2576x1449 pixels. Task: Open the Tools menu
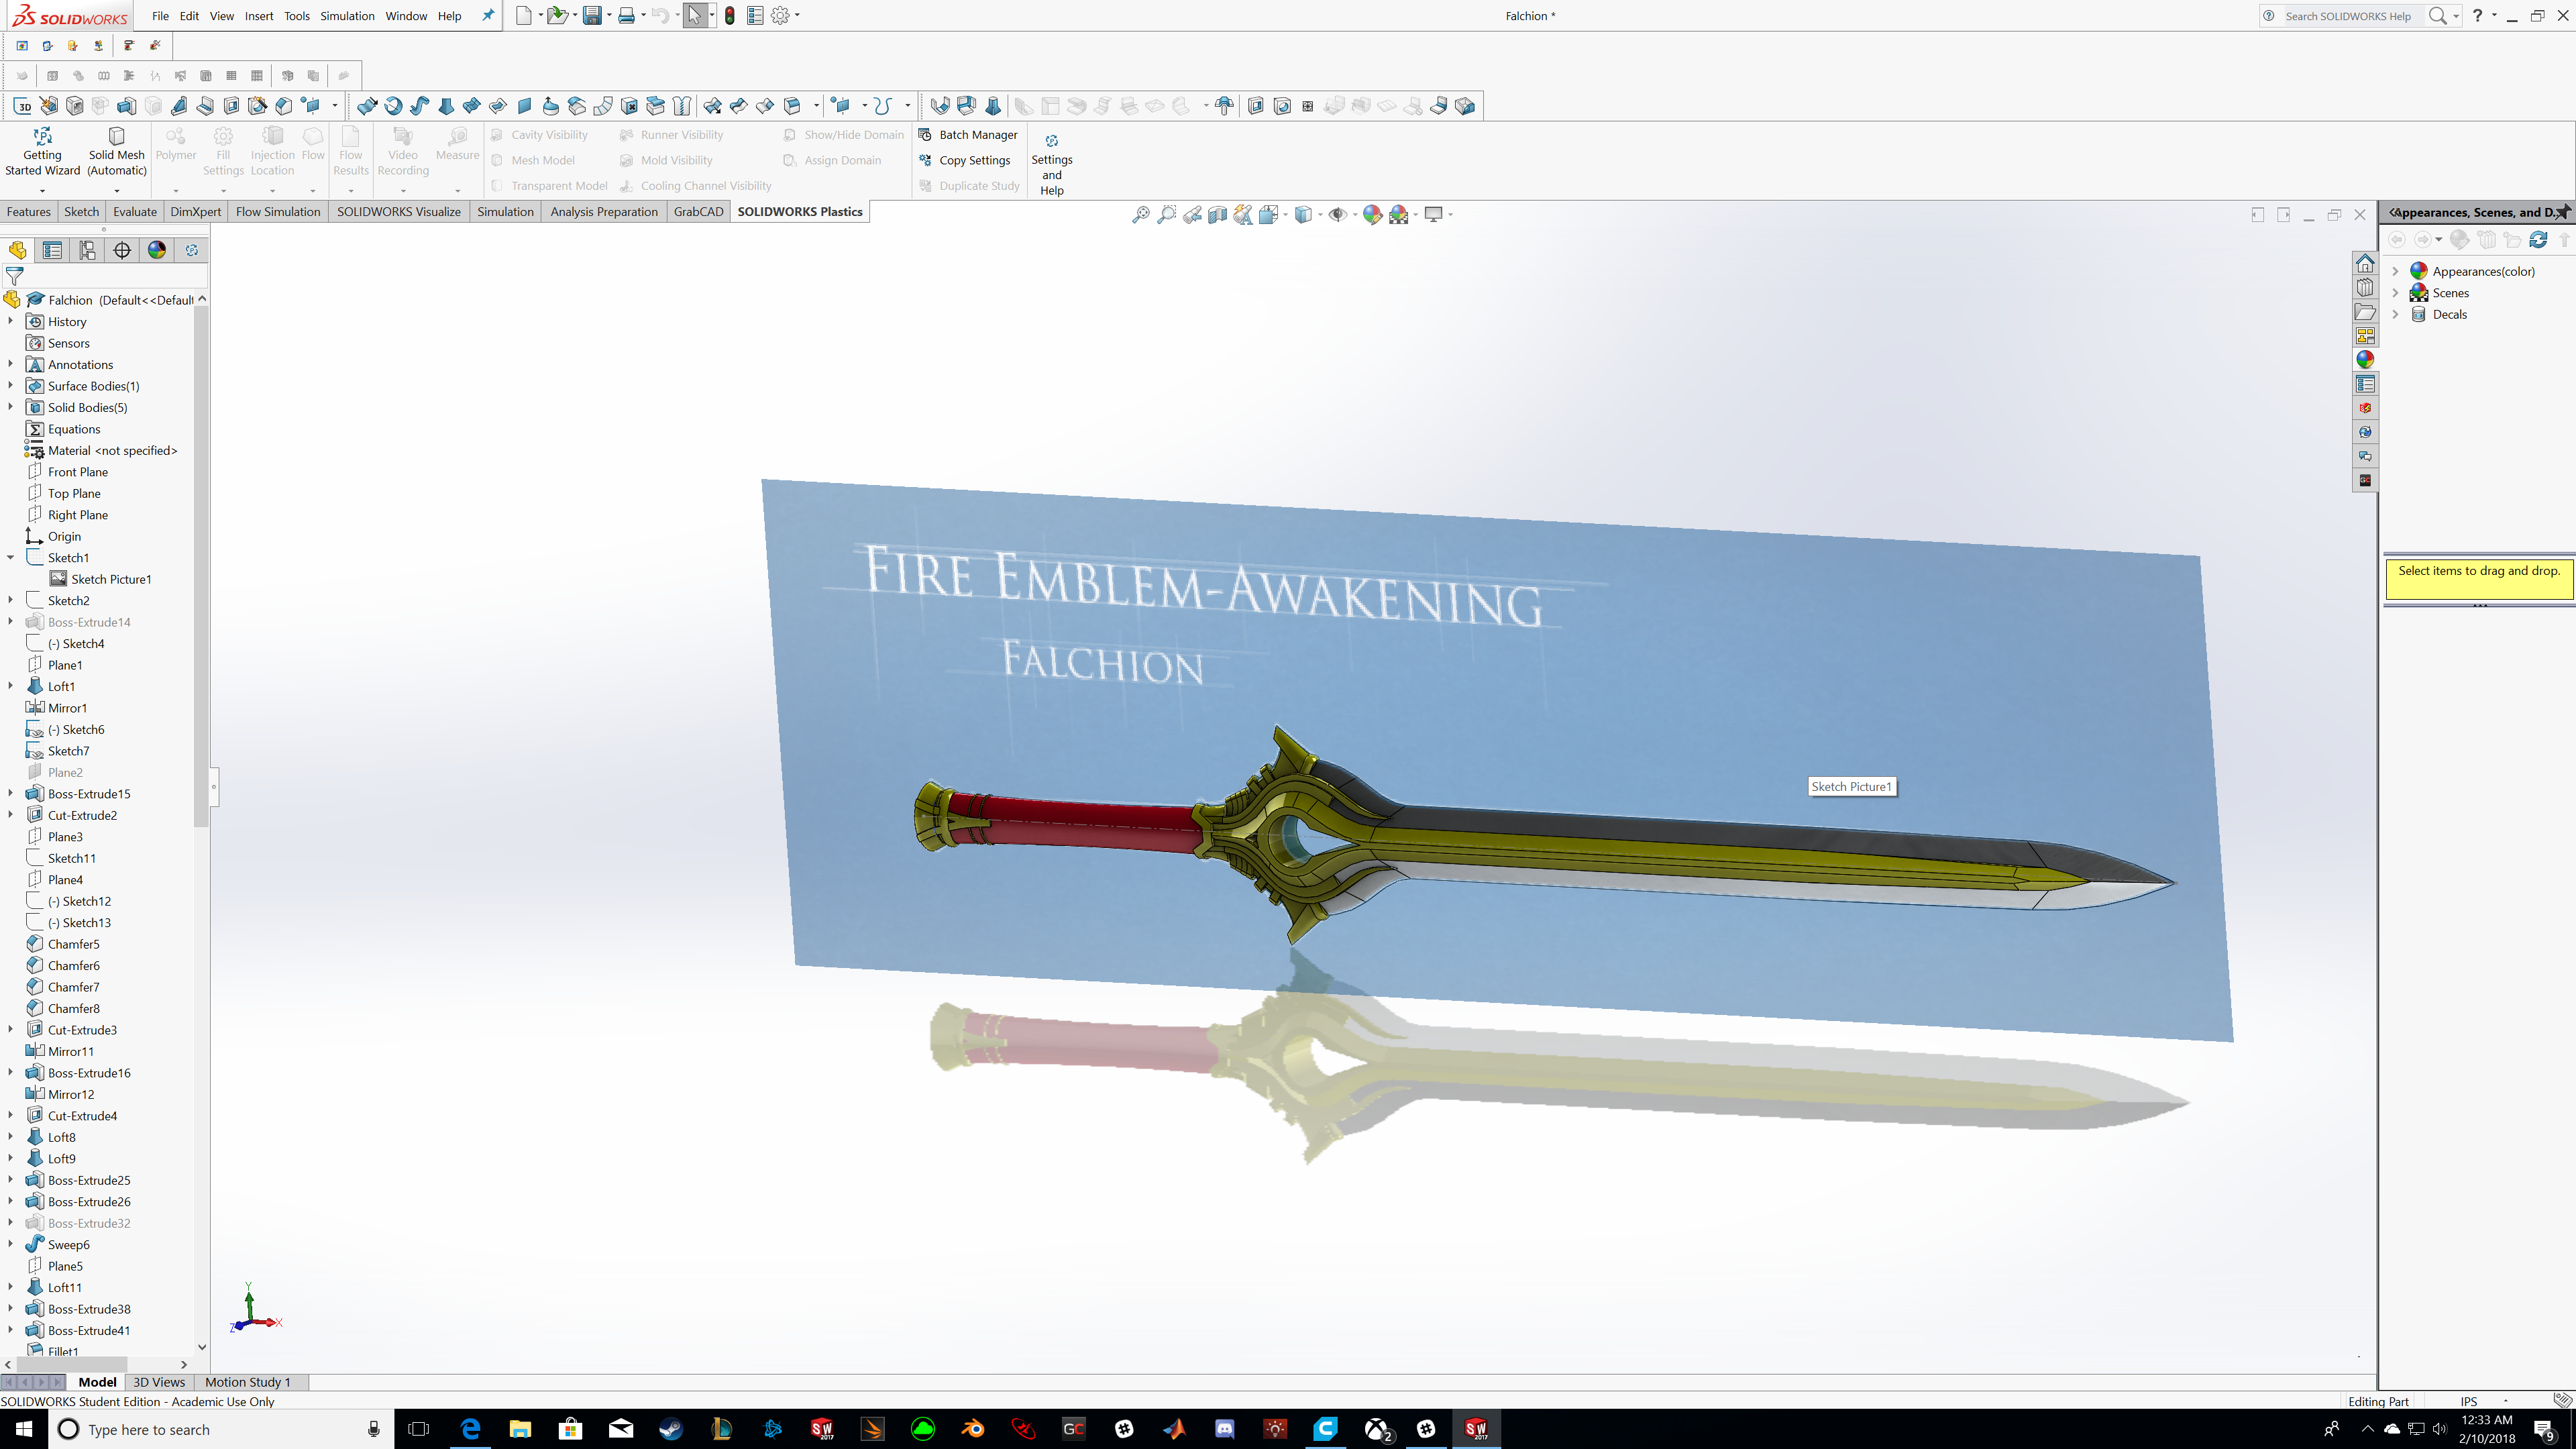pyautogui.click(x=297, y=16)
